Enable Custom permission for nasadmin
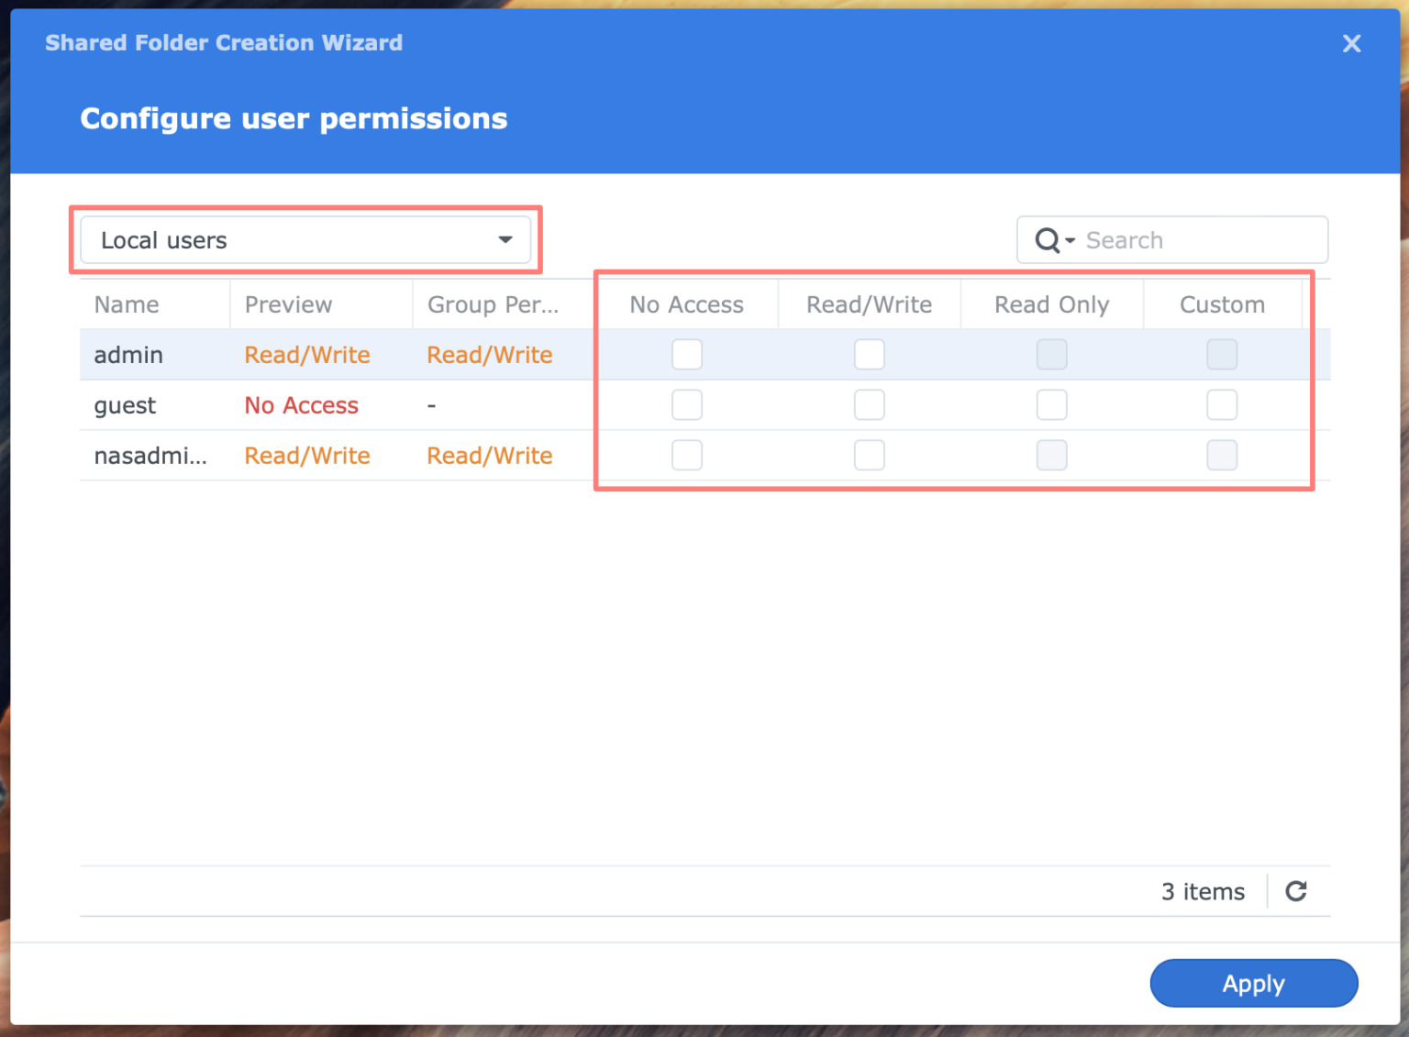Image resolution: width=1409 pixels, height=1037 pixels. pos(1222,455)
